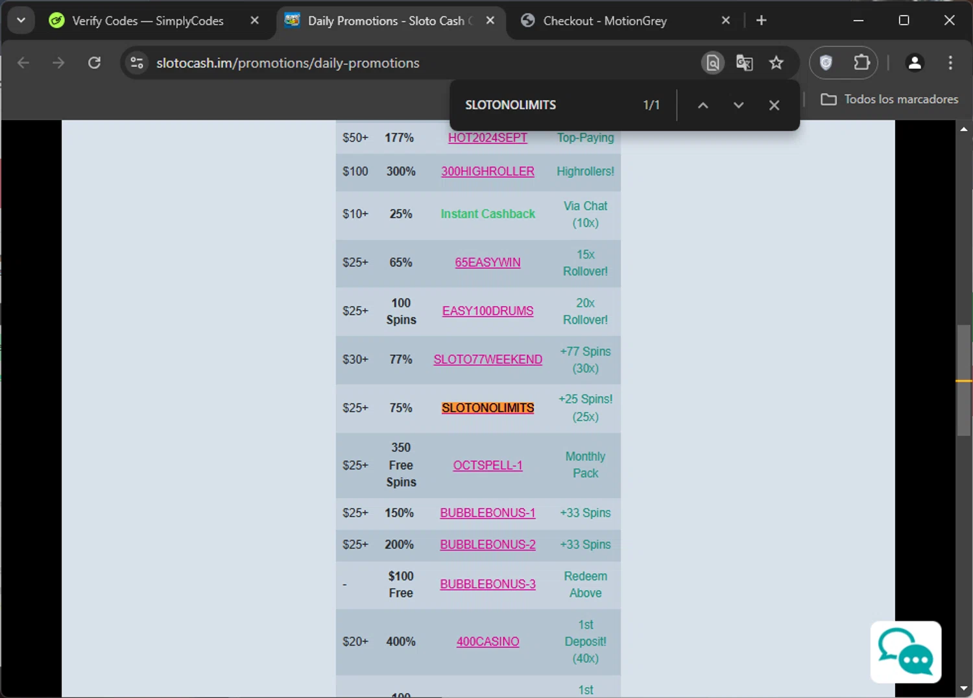The height and width of the screenshot is (698, 973).
Task: Open the HOT2024SEPT coupon link
Action: 488,138
